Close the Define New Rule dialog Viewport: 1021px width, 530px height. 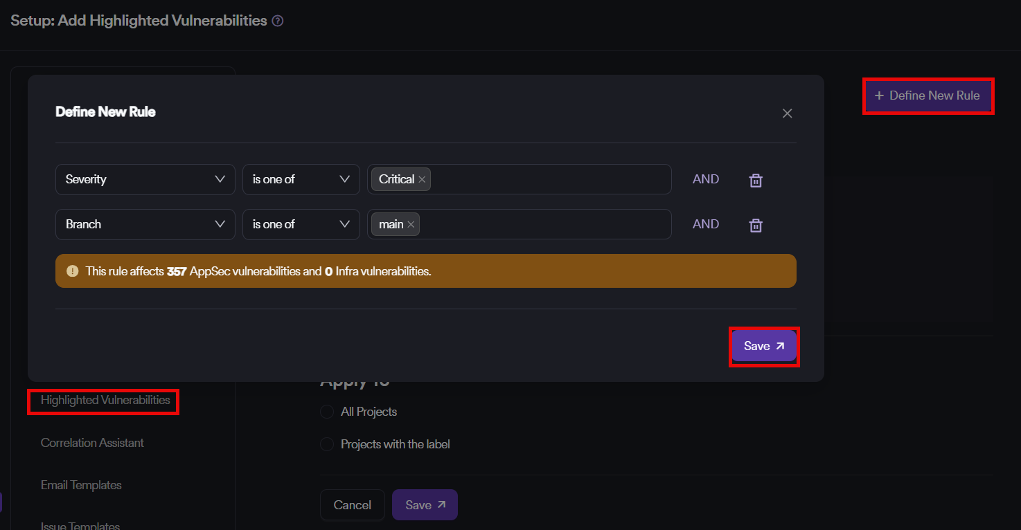787,113
